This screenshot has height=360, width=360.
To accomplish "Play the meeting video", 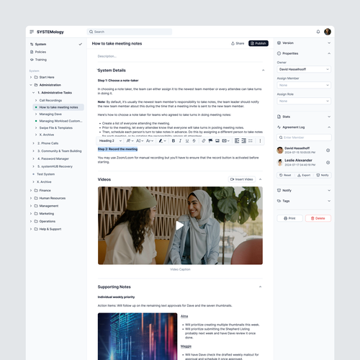I will click(x=180, y=225).
